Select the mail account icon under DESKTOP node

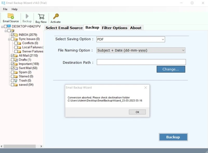point(12,31)
